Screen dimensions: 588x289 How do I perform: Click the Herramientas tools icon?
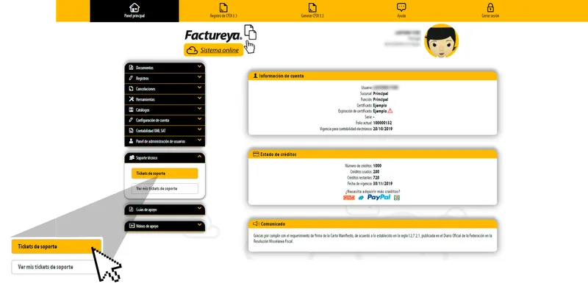[x=131, y=99]
